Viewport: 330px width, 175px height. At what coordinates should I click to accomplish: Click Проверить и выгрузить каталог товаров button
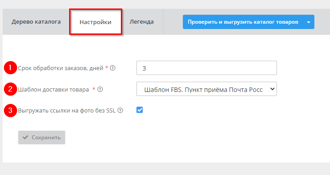243,22
